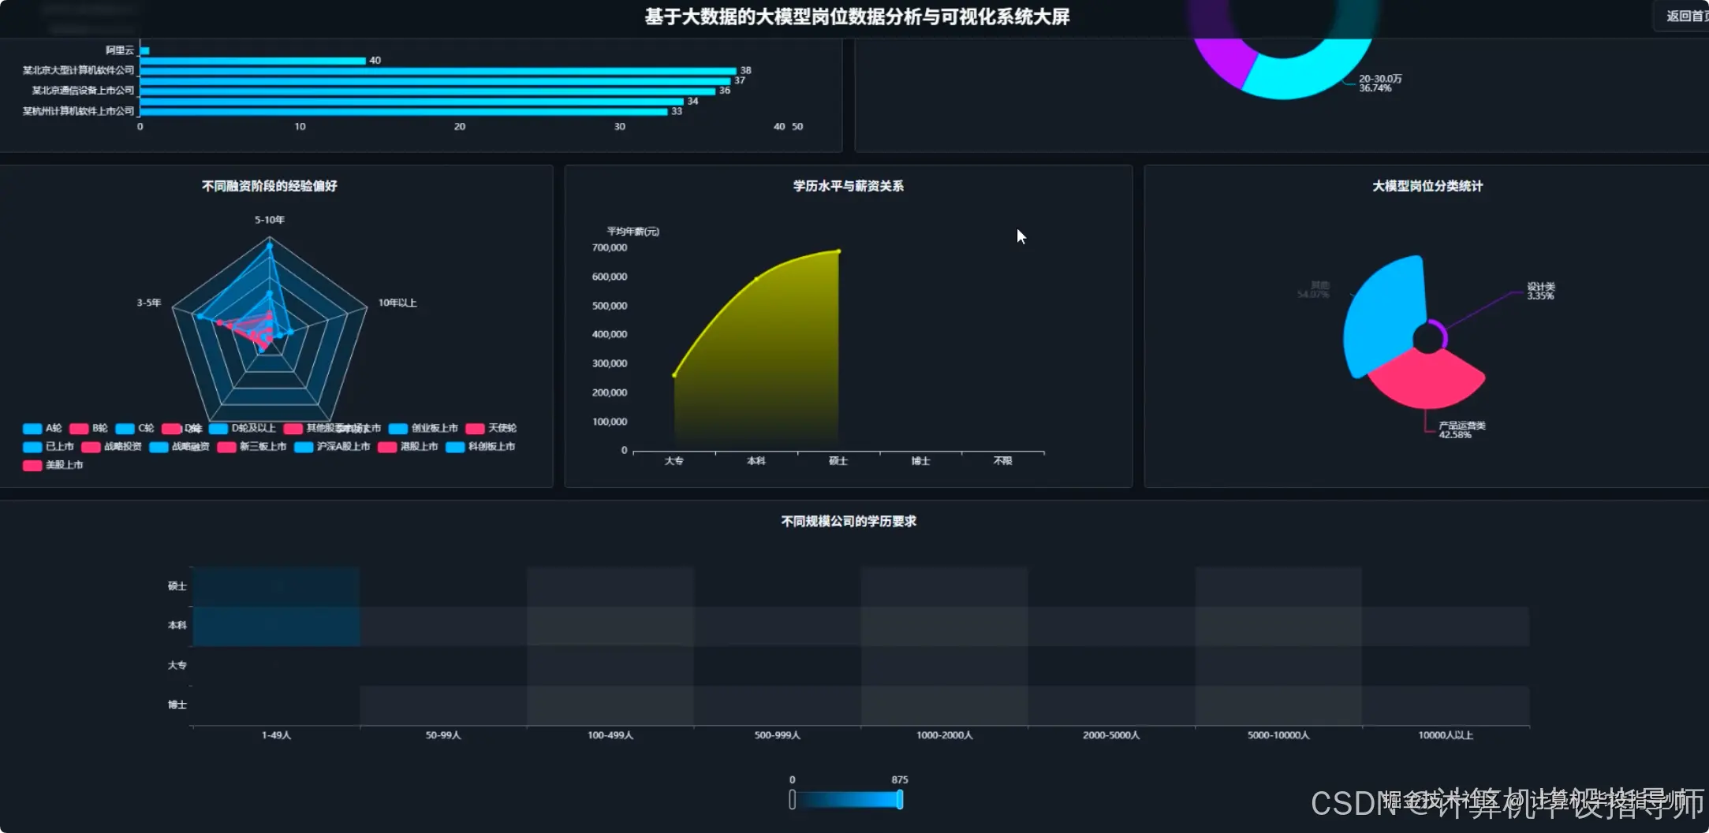1709x833 pixels.
Task: Toggle the 天使轮 legend item
Action: point(491,429)
